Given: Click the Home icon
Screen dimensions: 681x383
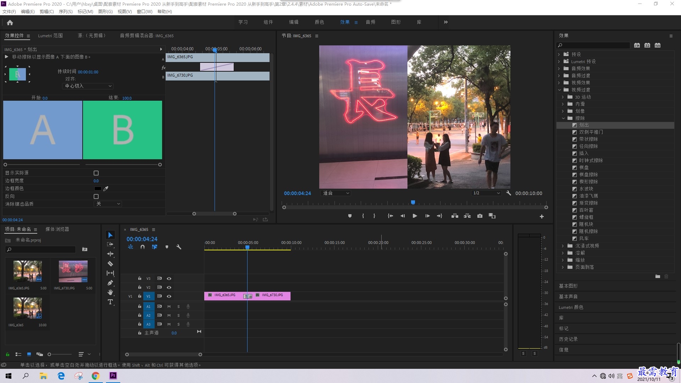Looking at the screenshot, I should [10, 22].
